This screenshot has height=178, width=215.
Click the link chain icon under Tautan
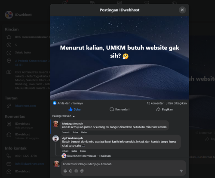pyautogui.click(x=9, y=106)
